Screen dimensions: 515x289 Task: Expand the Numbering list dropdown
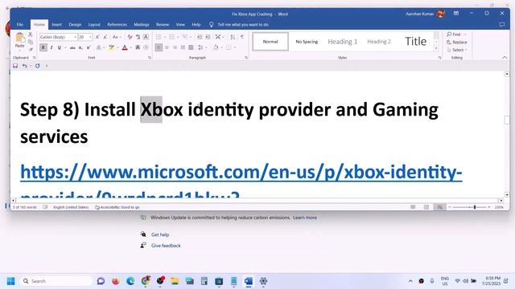(178, 37)
